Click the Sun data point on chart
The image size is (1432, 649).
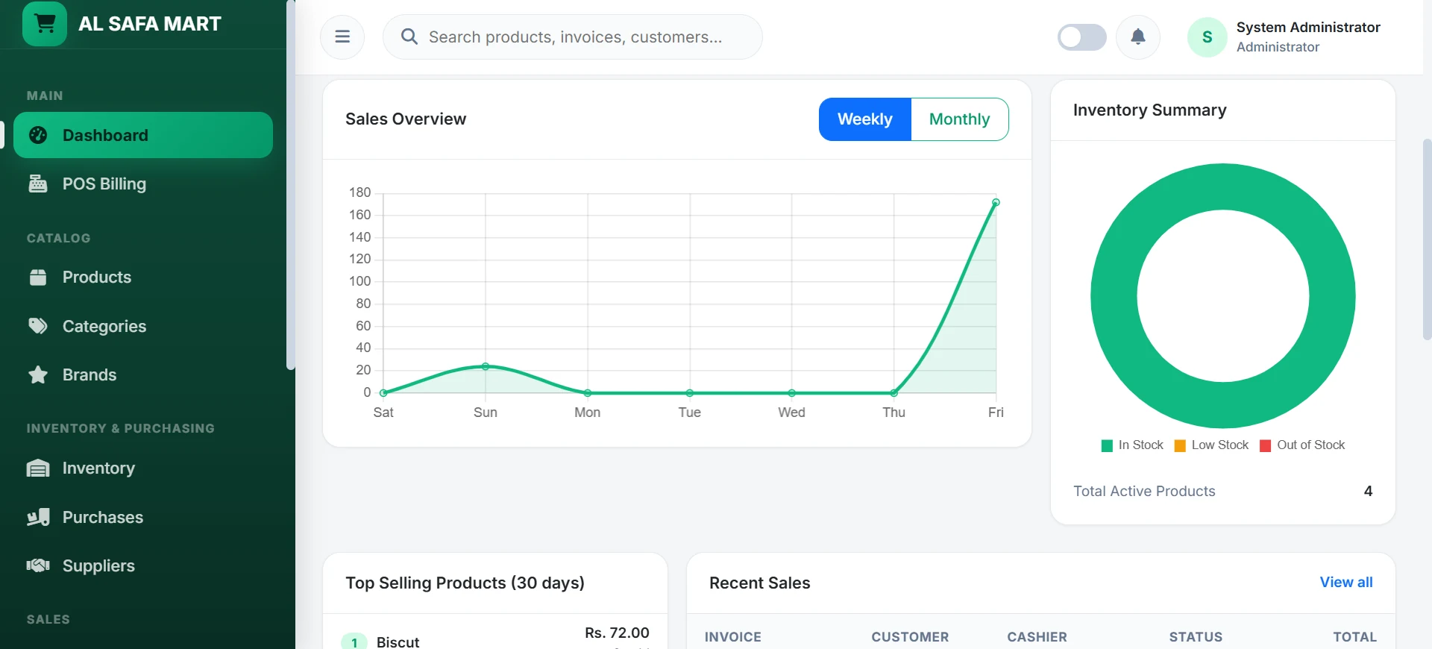486,366
